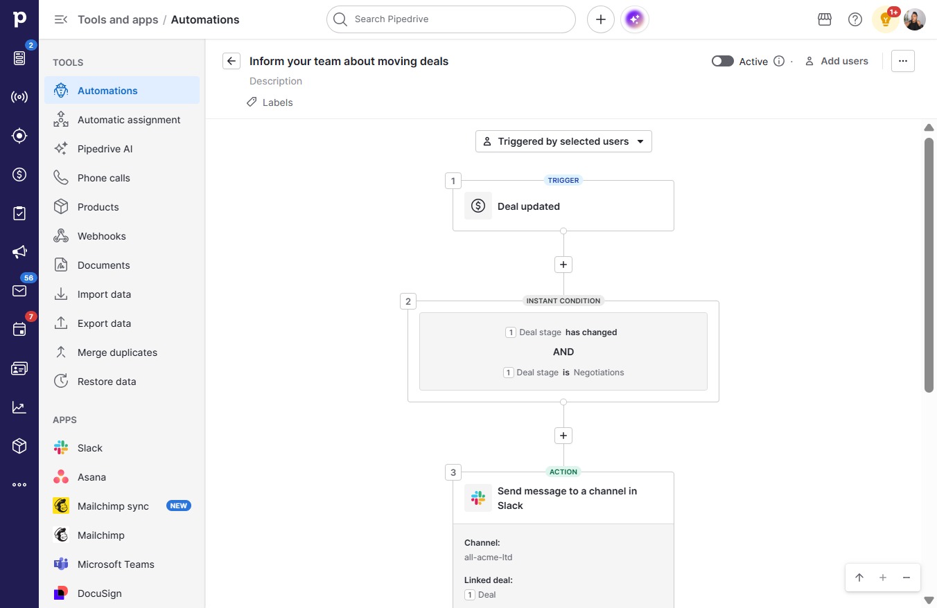Select Automations in Tools sidebar
The height and width of the screenshot is (608, 937).
(122, 91)
